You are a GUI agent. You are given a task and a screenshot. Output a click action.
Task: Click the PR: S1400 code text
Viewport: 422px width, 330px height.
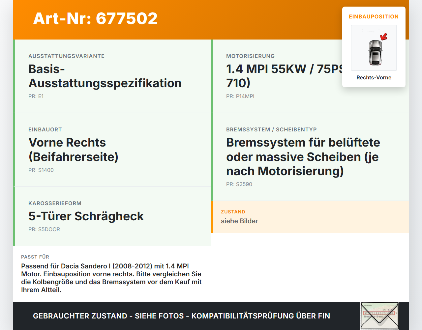41,170
